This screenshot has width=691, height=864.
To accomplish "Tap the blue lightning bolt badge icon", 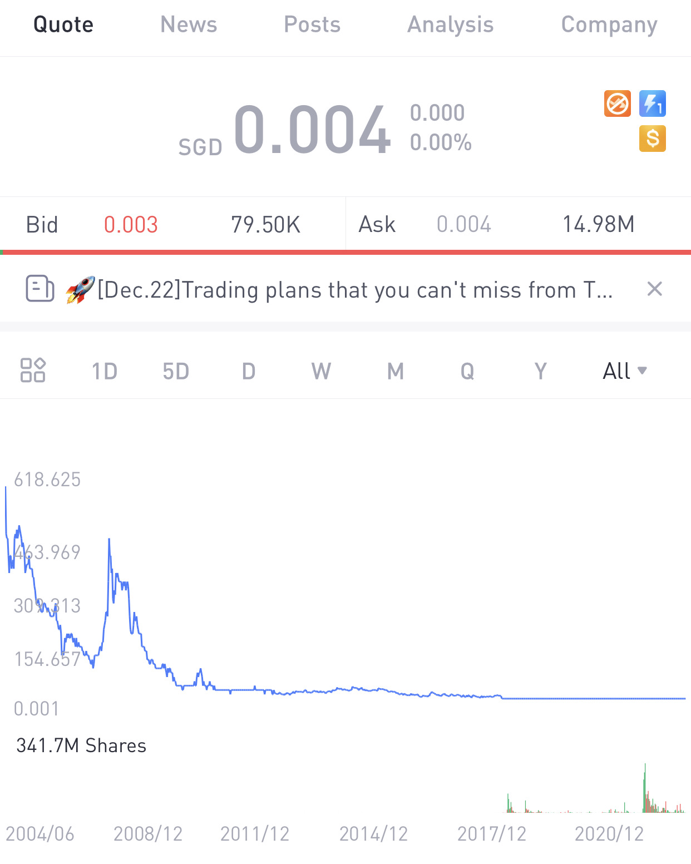I will click(x=653, y=103).
